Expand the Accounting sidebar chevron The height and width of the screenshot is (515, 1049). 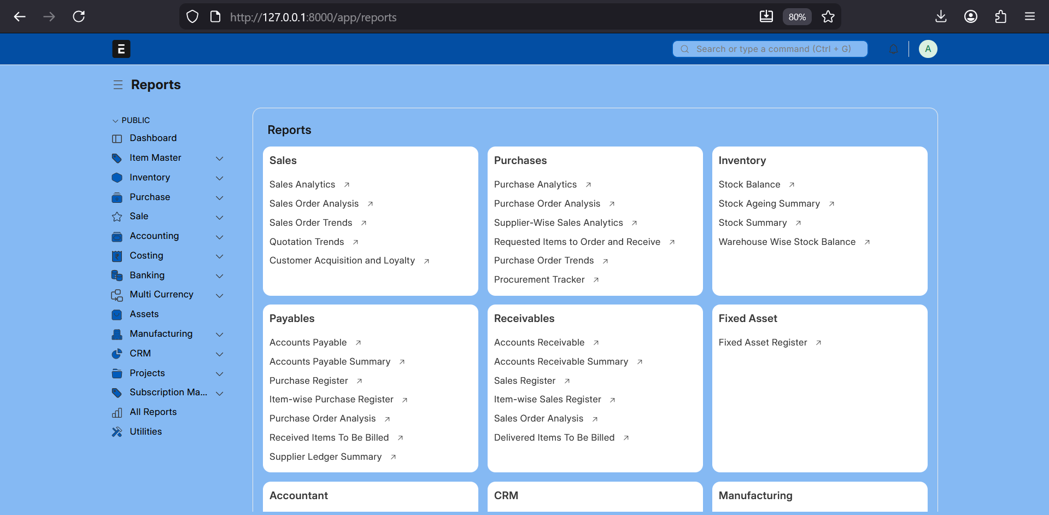[x=219, y=237]
